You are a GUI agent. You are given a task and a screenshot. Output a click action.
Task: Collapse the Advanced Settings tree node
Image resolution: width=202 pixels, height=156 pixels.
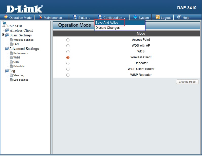[x=3, y=48]
